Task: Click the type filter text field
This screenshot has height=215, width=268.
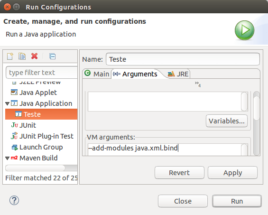Action: click(42, 72)
